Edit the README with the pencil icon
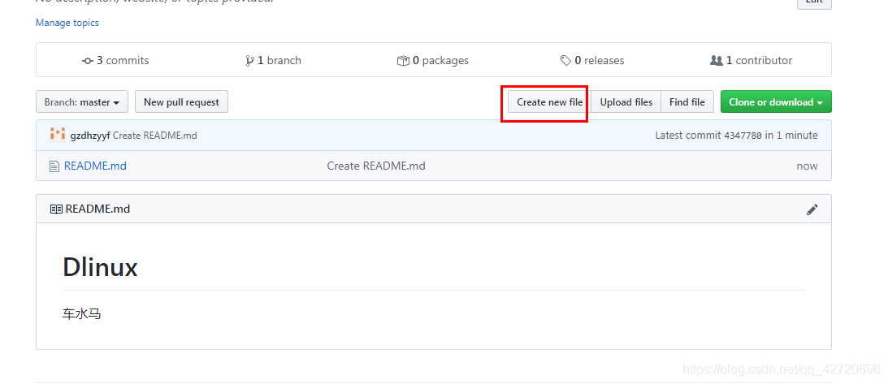This screenshot has width=888, height=384. coord(812,209)
